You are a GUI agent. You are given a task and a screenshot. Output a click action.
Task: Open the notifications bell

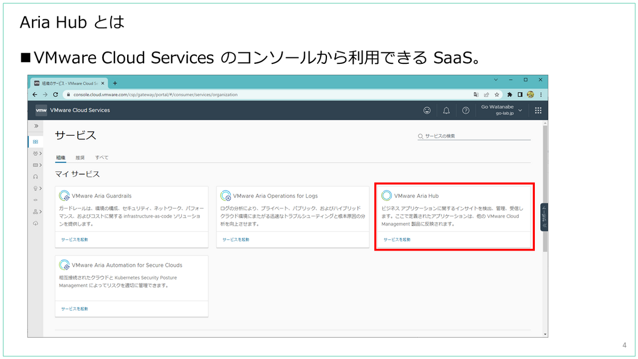pyautogui.click(x=447, y=110)
